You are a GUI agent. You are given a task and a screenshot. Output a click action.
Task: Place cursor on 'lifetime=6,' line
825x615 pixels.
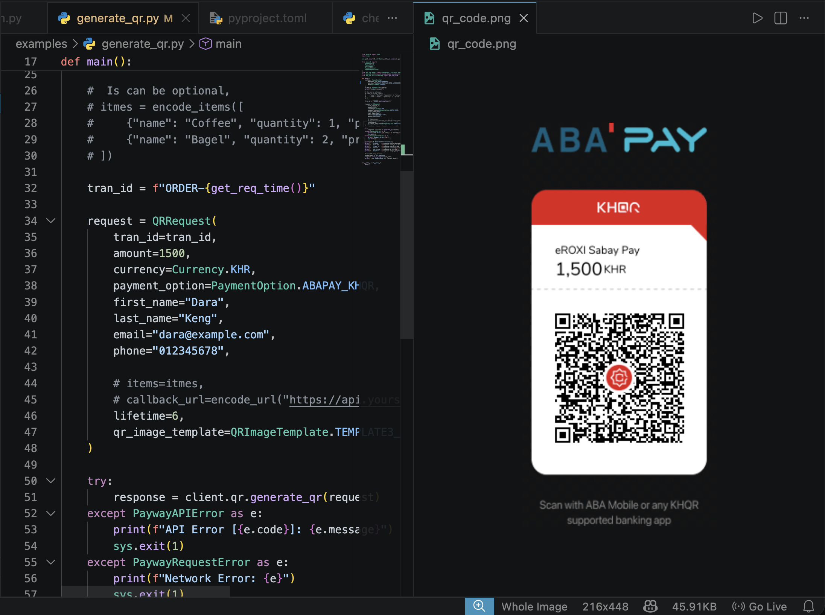click(149, 416)
